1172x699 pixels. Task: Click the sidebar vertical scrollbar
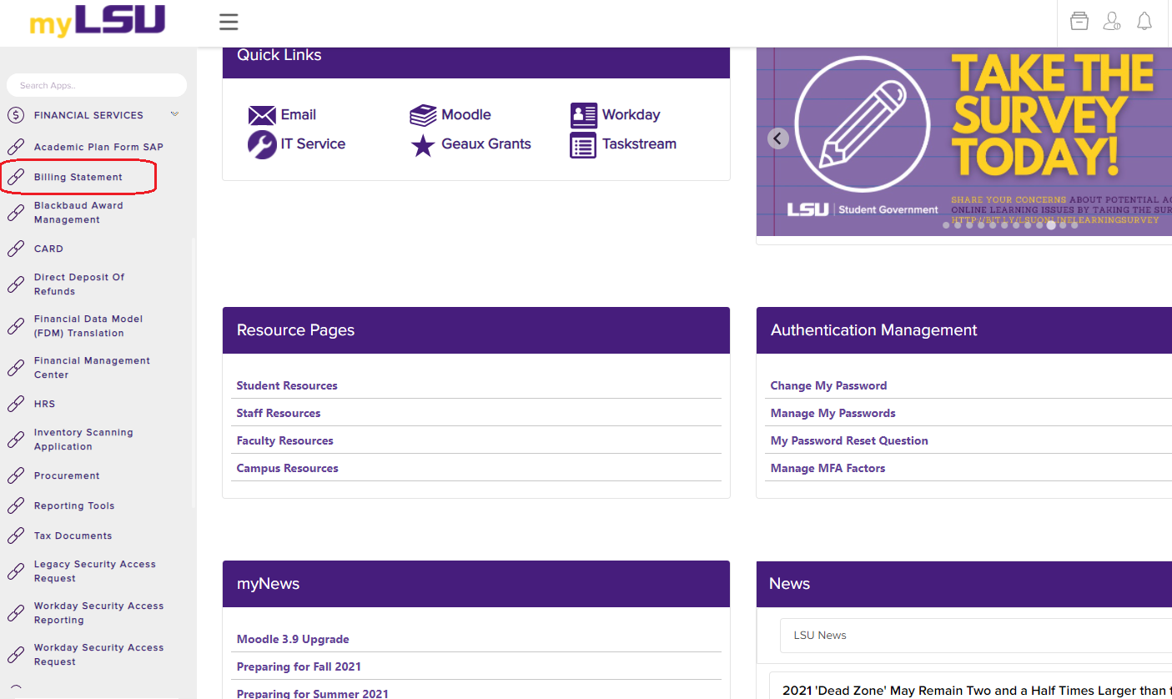tap(194, 373)
